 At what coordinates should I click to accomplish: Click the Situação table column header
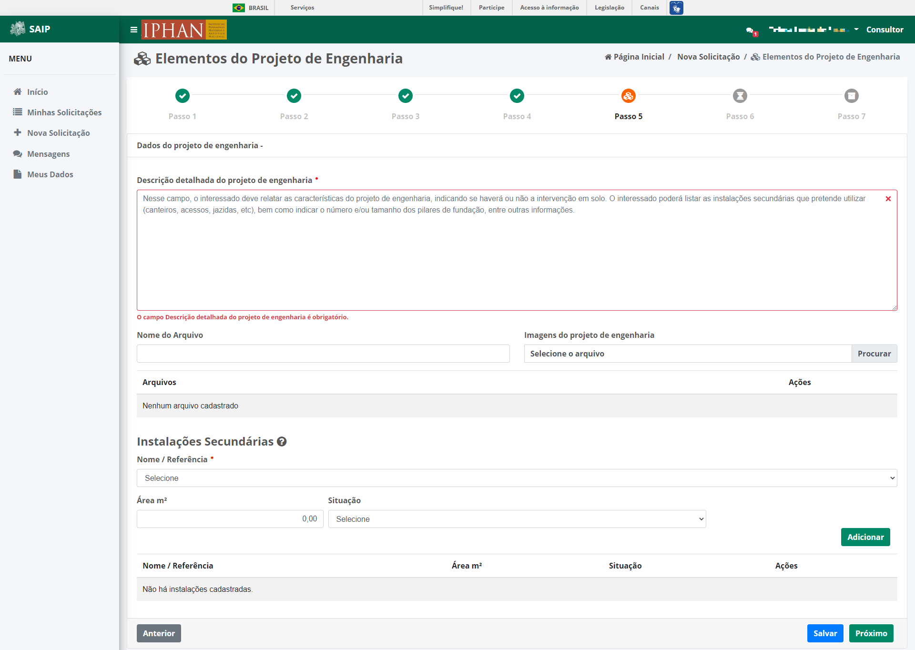pyautogui.click(x=625, y=566)
